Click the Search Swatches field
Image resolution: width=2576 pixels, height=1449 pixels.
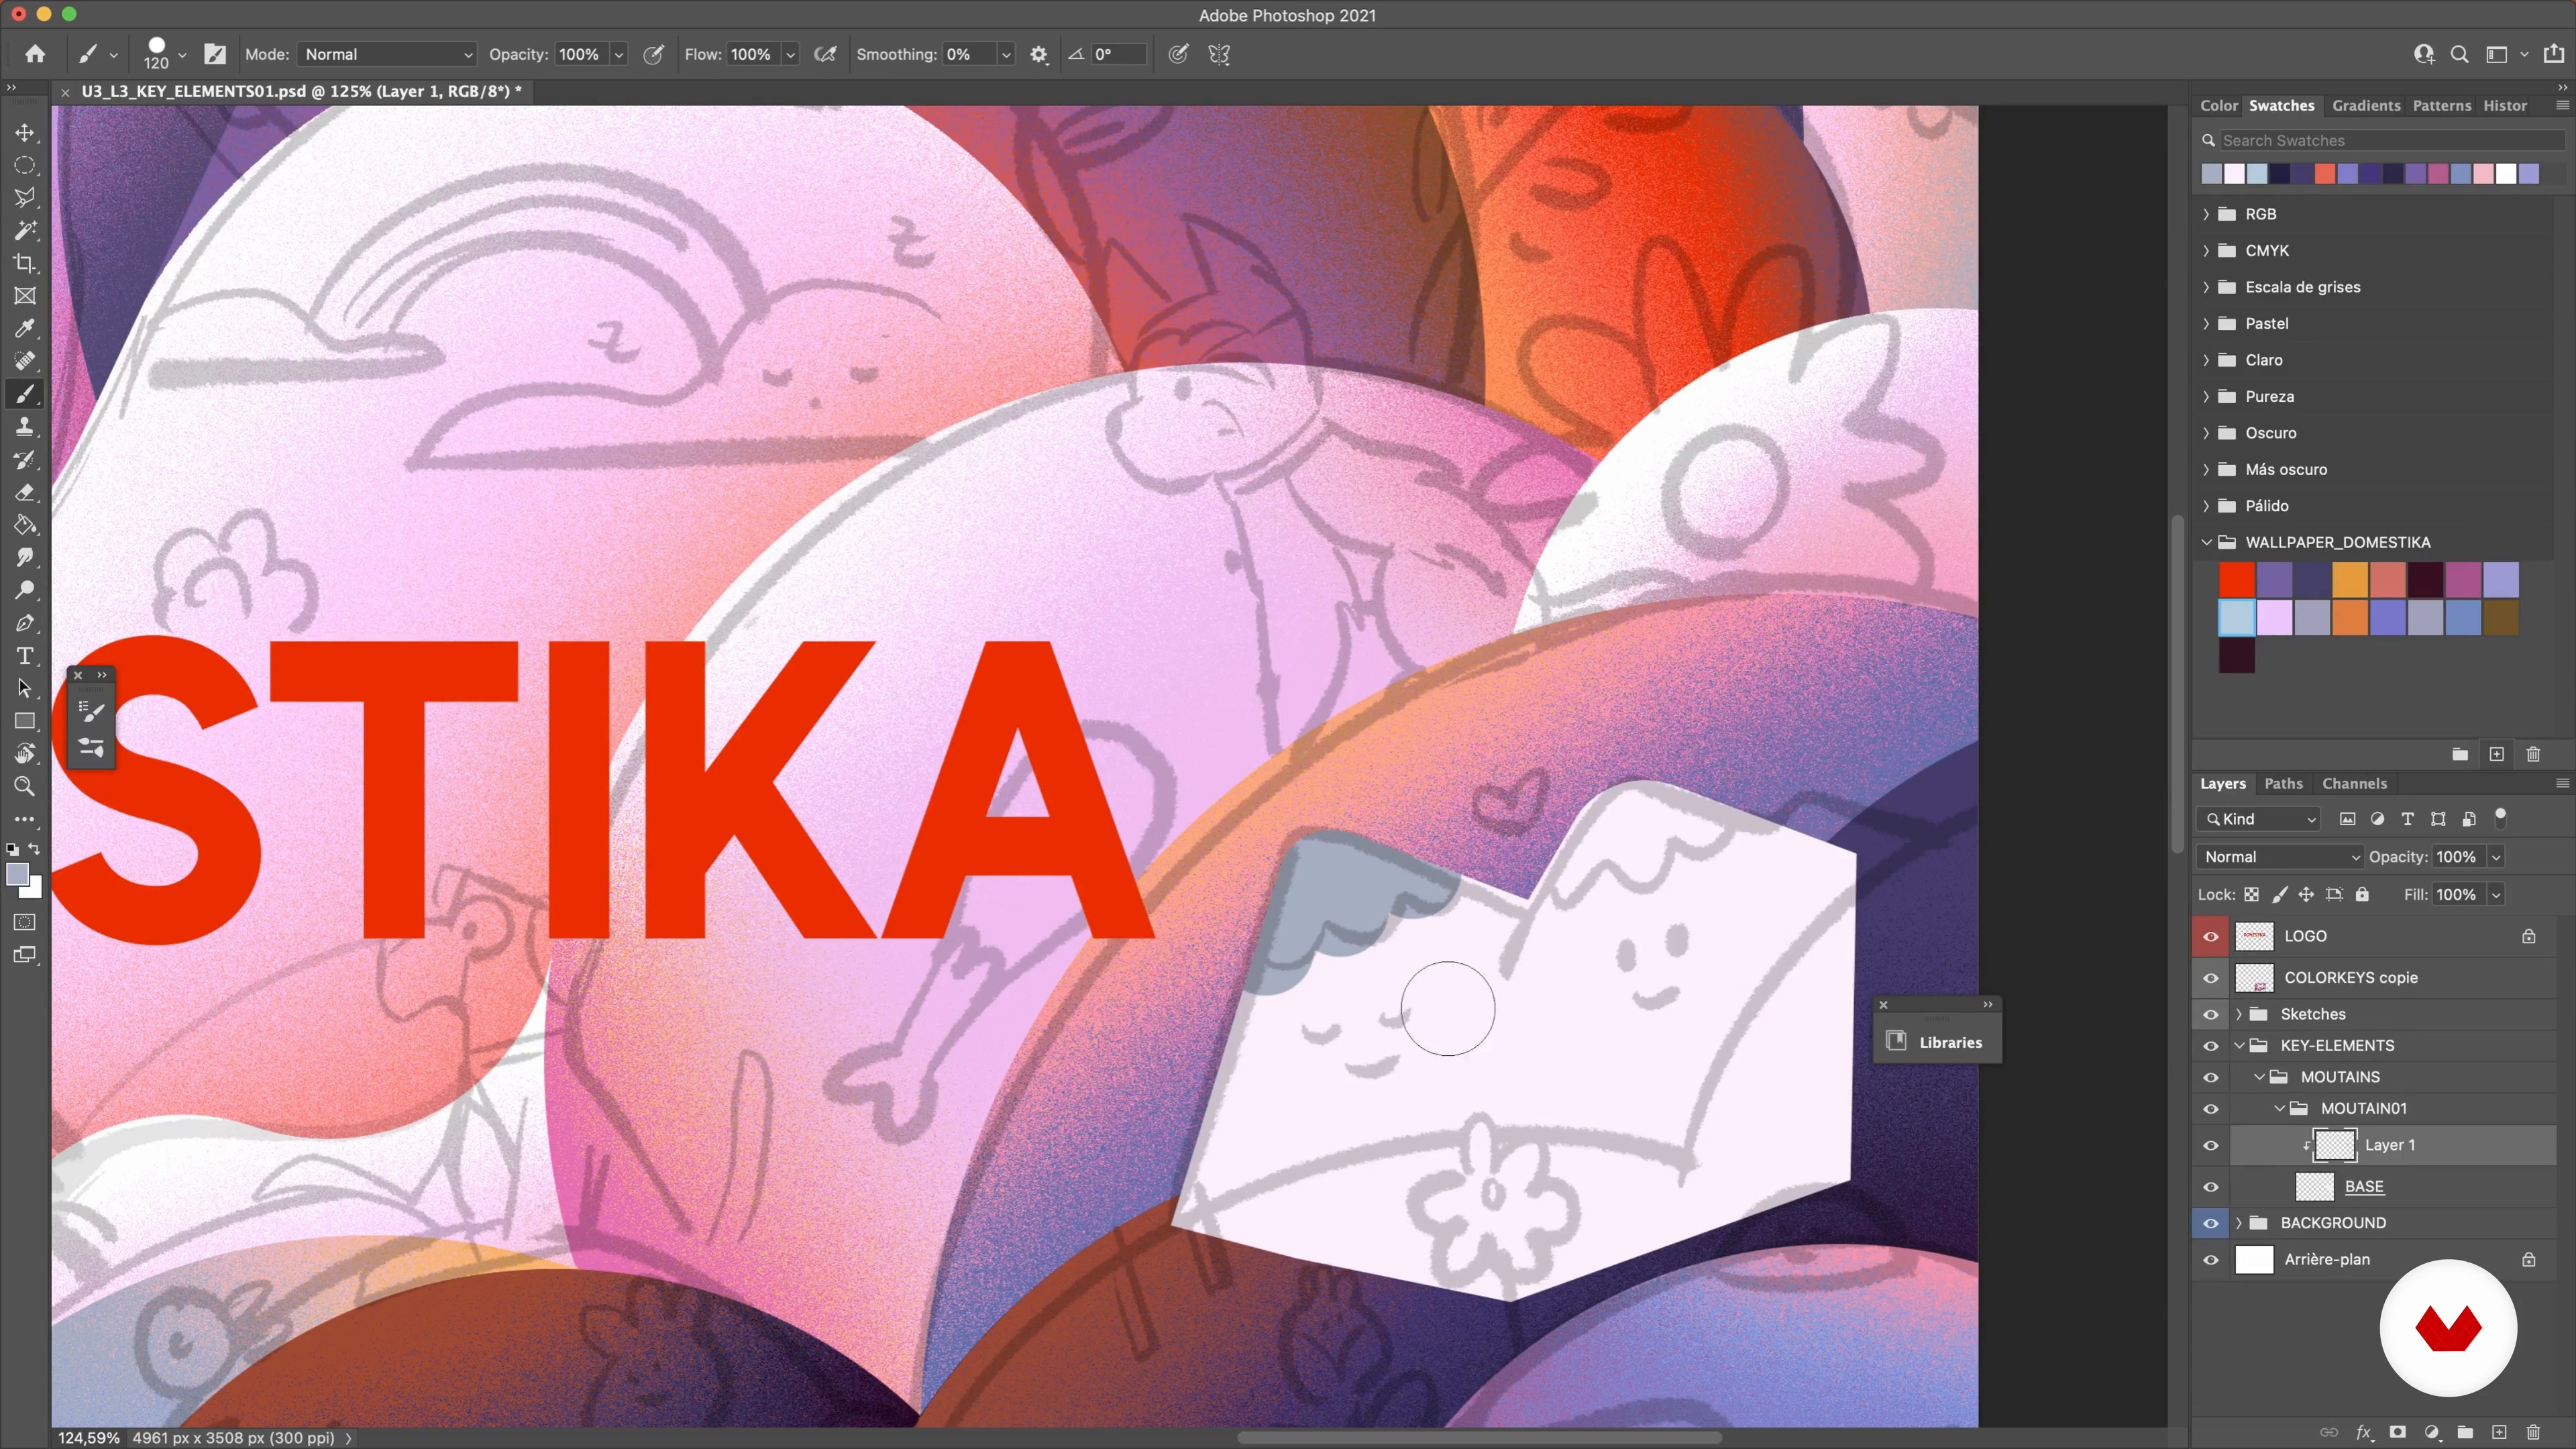coord(2391,140)
